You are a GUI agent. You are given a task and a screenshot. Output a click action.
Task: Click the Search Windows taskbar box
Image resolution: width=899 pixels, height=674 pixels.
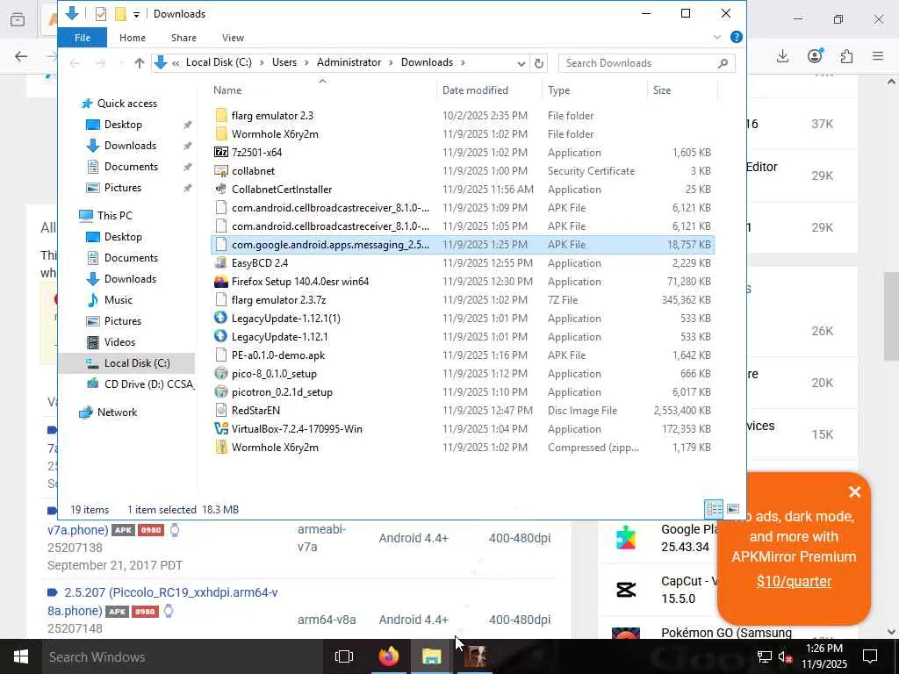(x=181, y=656)
